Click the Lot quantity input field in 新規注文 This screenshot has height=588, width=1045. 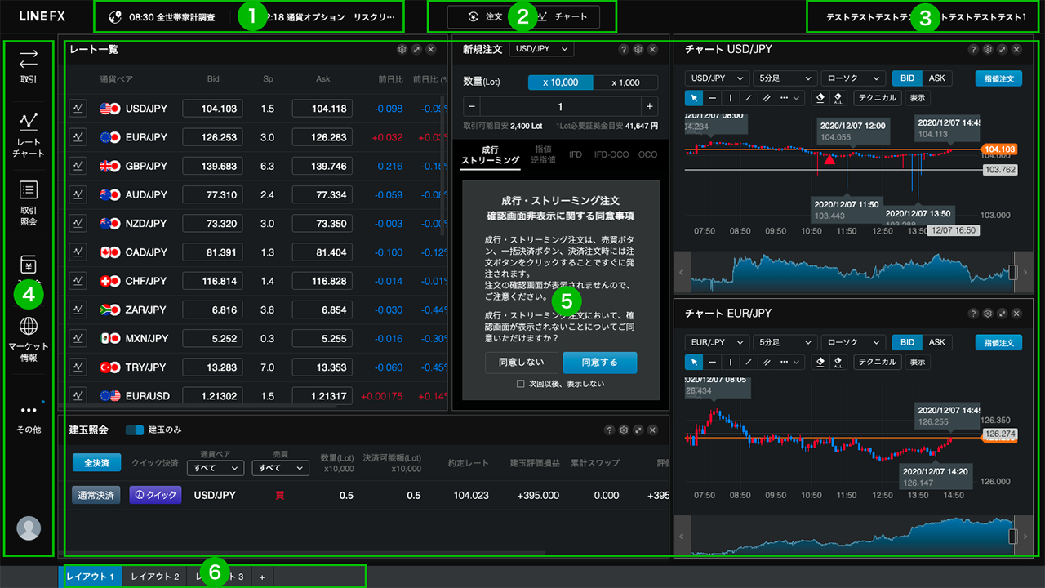[x=561, y=107]
